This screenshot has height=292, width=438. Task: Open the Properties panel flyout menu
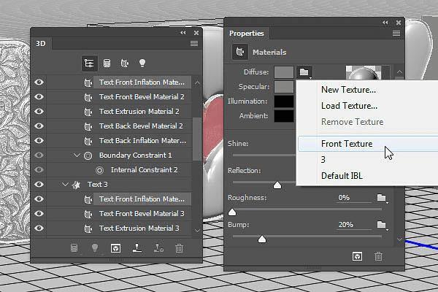[396, 34]
